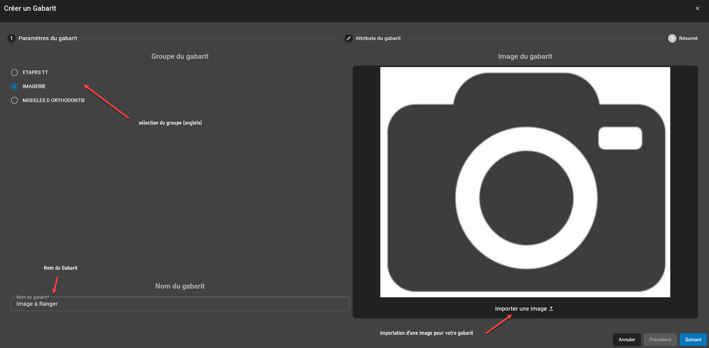Focus the Nom du gabarit text field

(x=179, y=304)
